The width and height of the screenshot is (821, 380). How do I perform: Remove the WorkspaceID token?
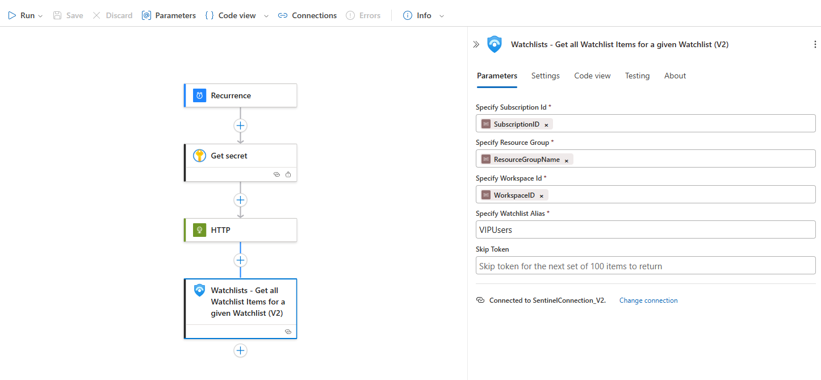click(542, 195)
